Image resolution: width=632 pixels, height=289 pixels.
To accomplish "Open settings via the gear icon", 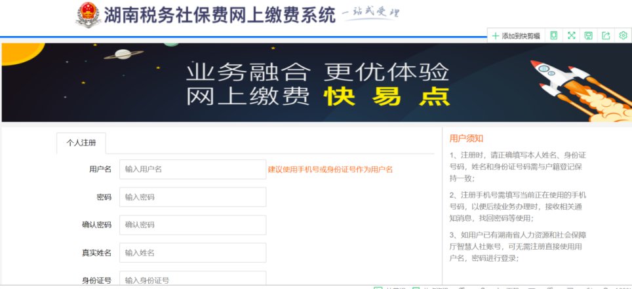I will (623, 35).
